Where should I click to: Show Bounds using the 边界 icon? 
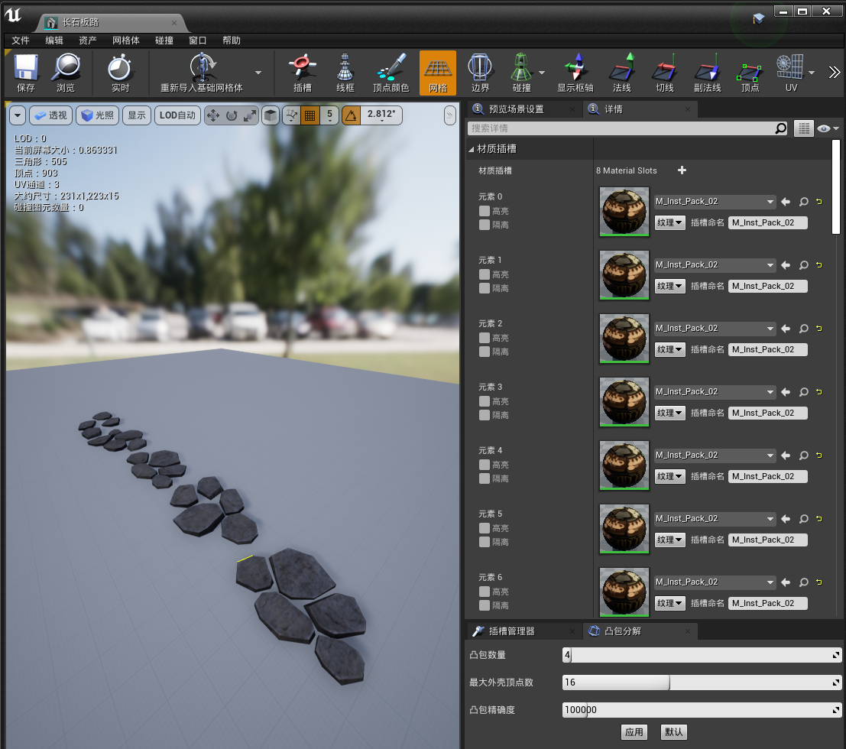(x=480, y=73)
